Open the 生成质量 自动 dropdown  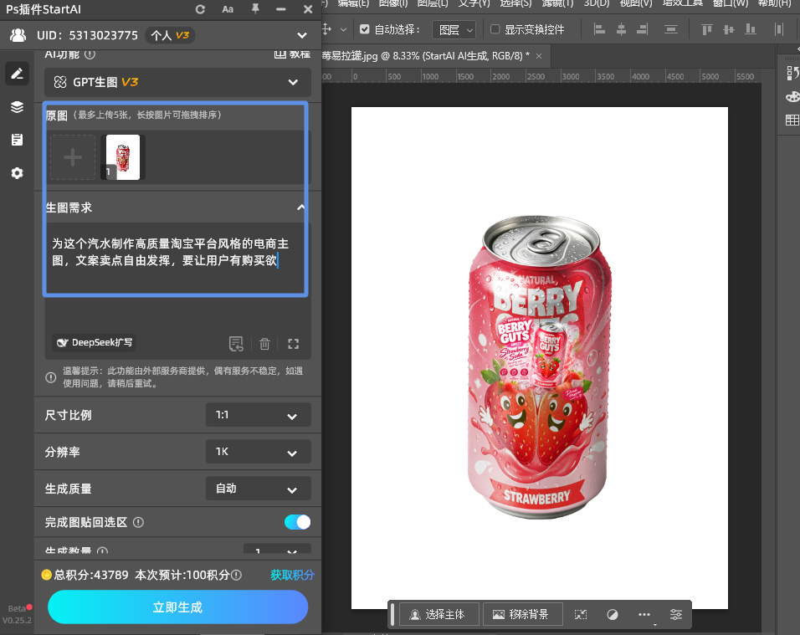(x=259, y=489)
